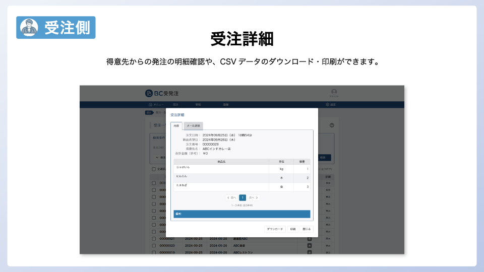Click the customer name ABCインドカレー店
484x272 pixels.
click(216, 149)
